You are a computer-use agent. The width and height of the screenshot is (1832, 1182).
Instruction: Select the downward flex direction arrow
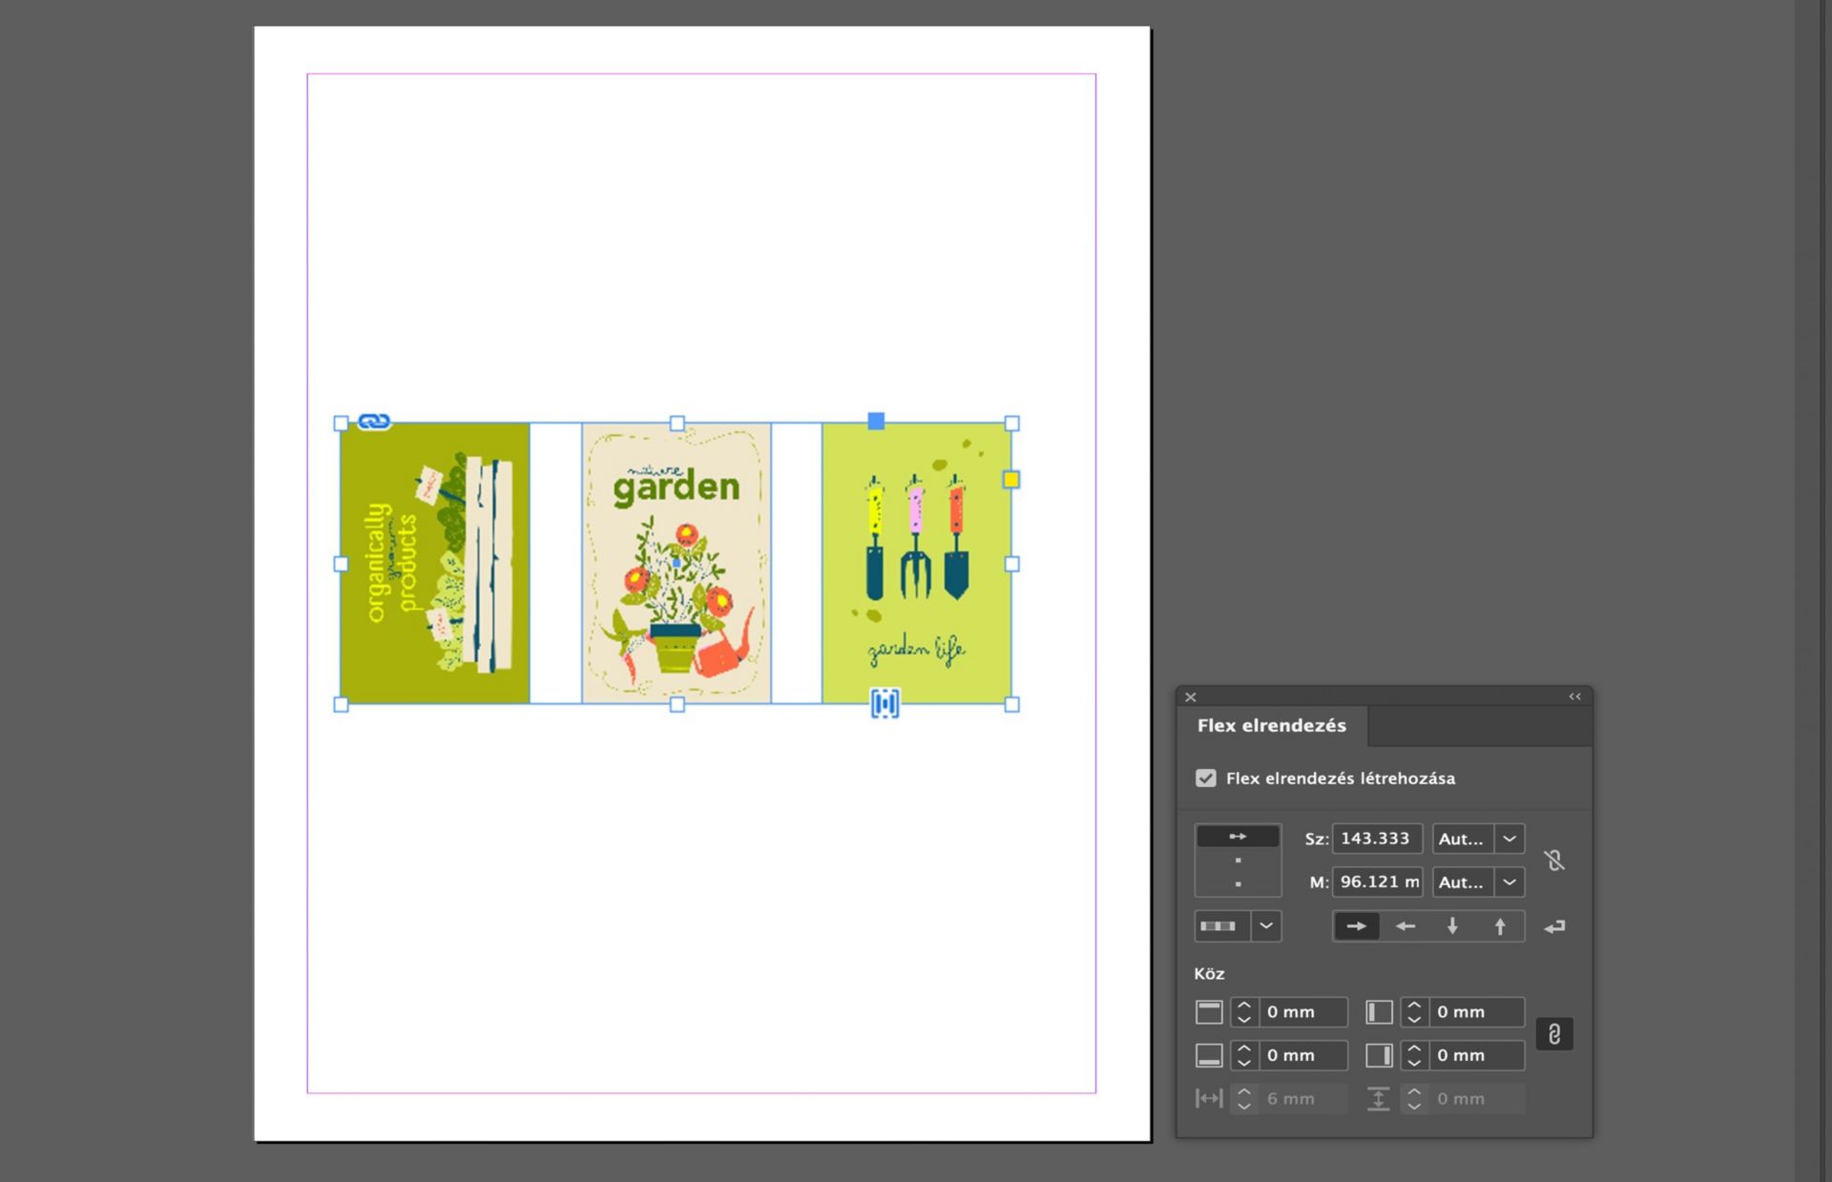[1452, 926]
